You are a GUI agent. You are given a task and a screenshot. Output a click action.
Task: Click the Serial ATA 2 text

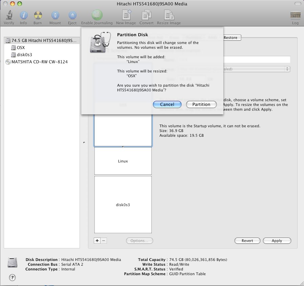[x=72, y=264]
